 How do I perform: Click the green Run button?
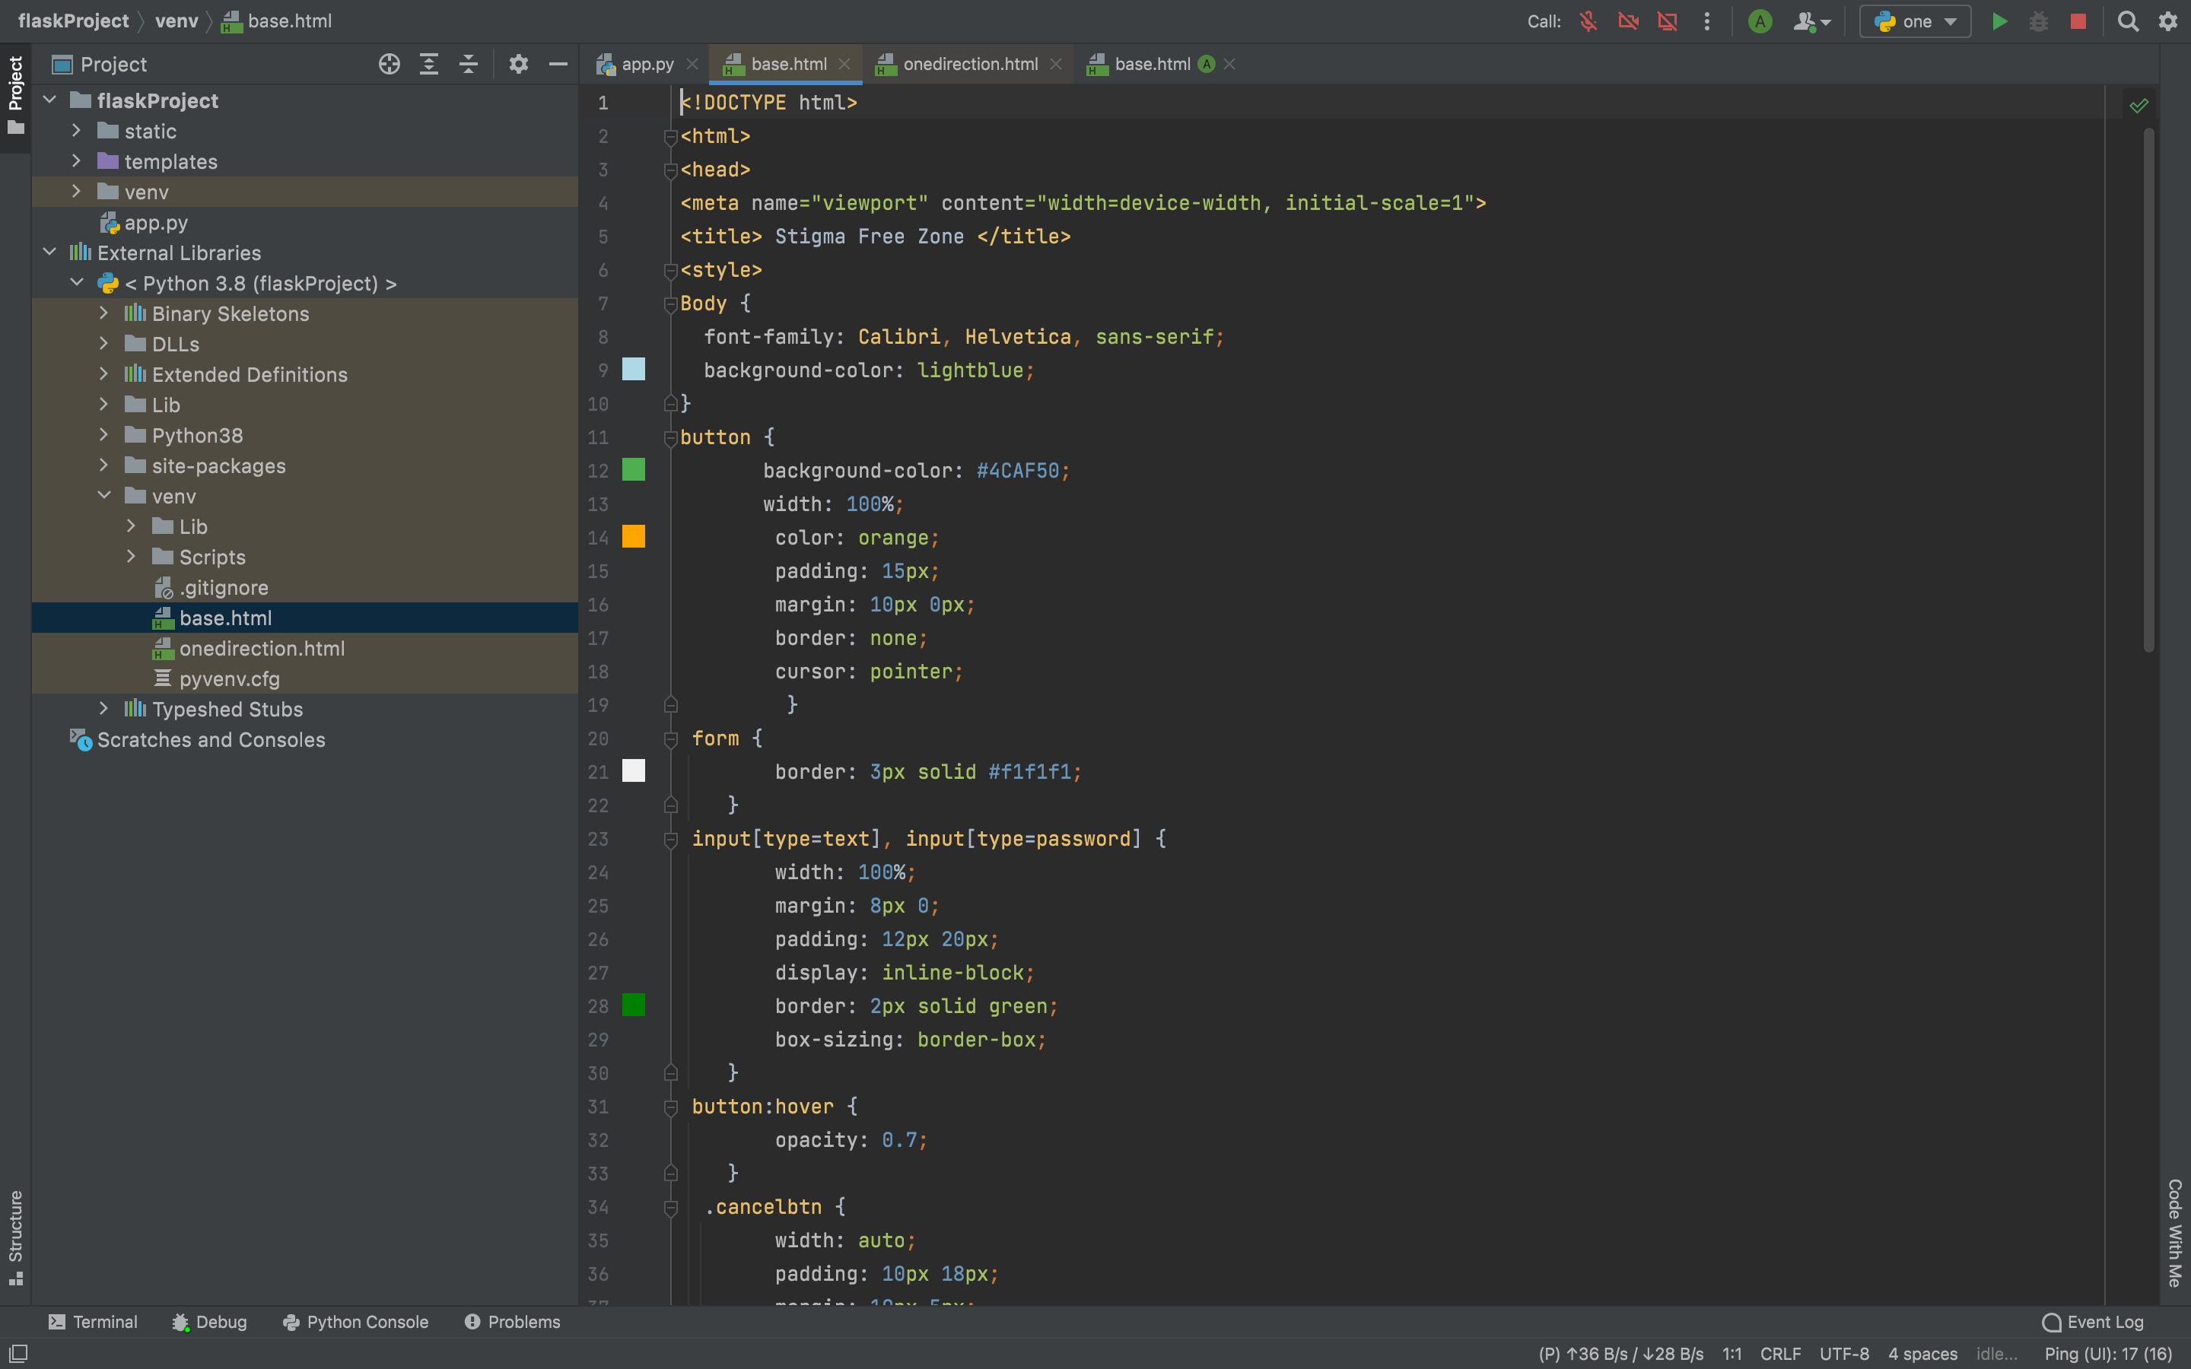(x=1999, y=22)
